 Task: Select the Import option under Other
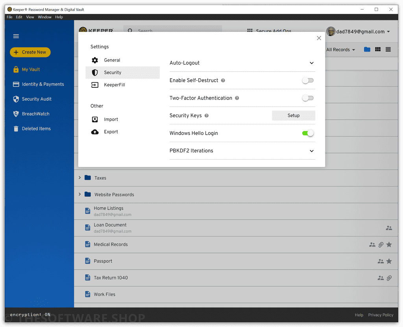click(x=123, y=119)
